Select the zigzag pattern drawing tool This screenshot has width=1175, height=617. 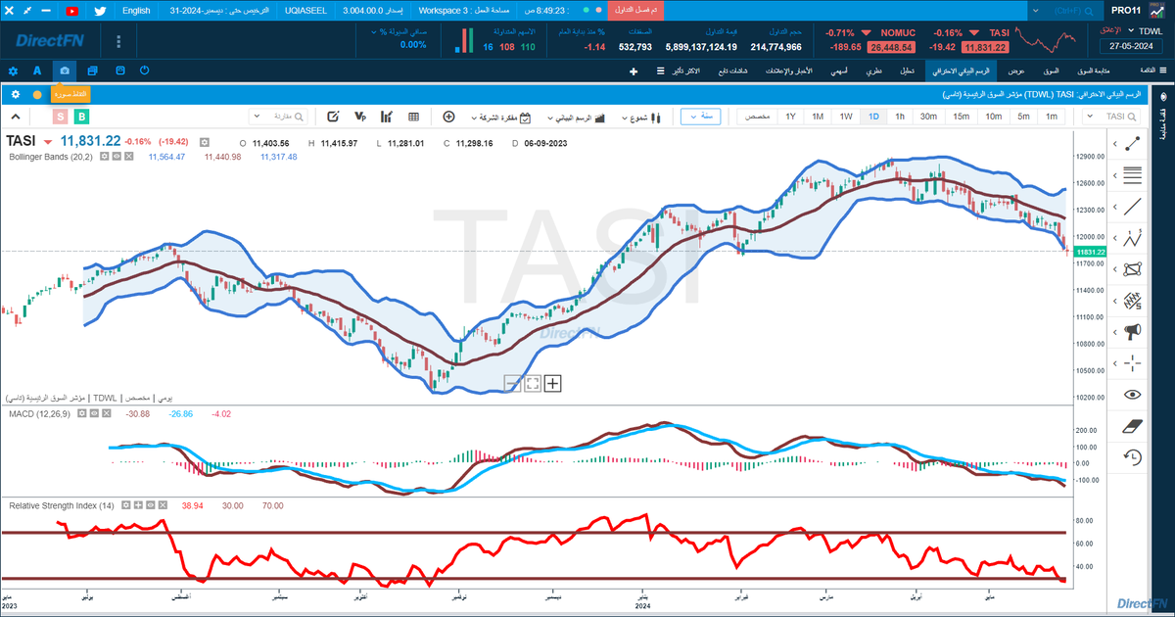point(1133,237)
